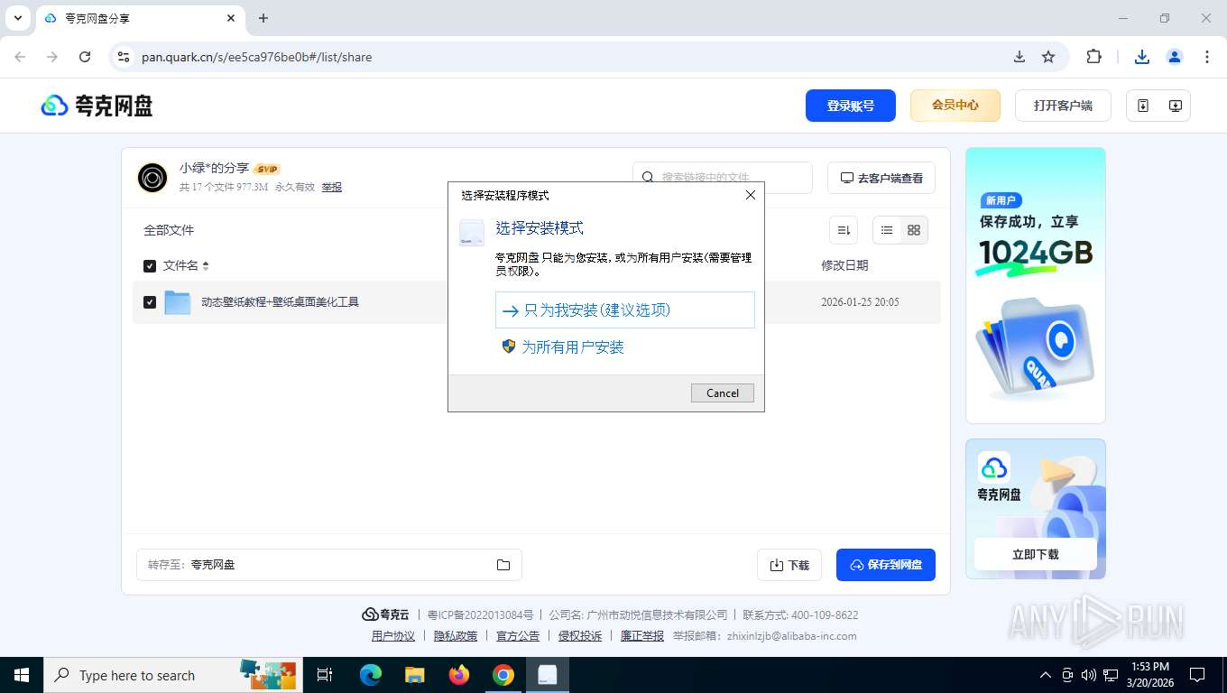Click the 夸克云 footer logo

(x=385, y=614)
